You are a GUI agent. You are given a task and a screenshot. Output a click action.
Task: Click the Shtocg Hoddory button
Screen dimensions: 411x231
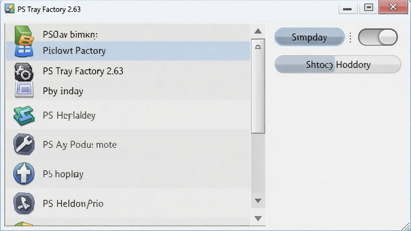(338, 65)
